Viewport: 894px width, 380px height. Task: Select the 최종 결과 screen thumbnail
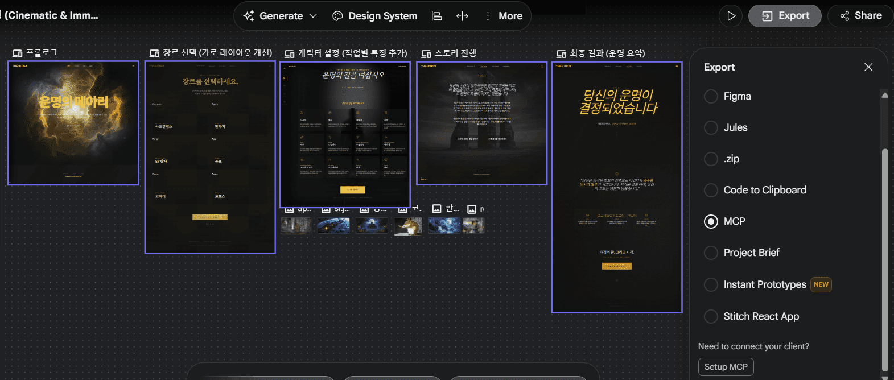pyautogui.click(x=616, y=187)
